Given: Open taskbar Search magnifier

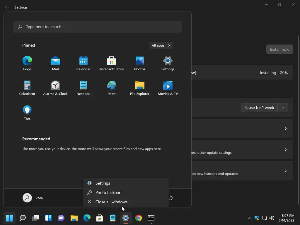Looking at the screenshot, I should coord(23,218).
